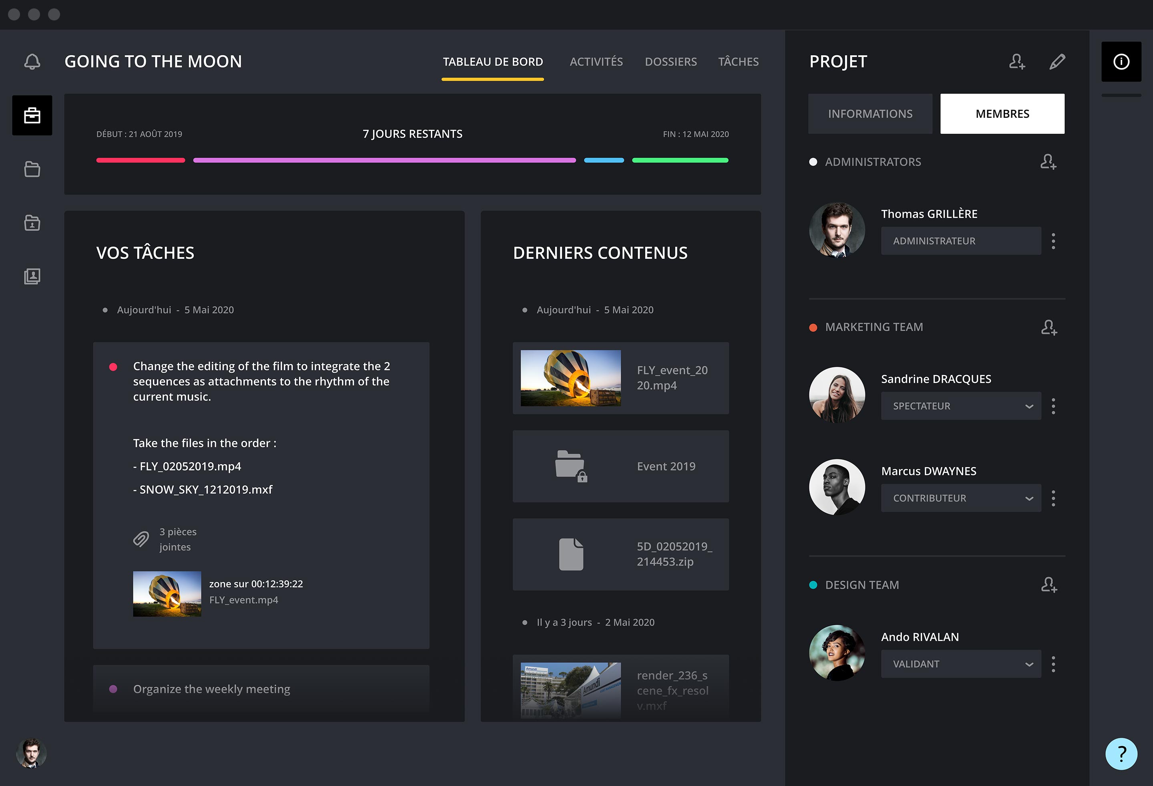Select the INFORMATIONS tab
Screen dimensions: 1153x786
point(870,114)
